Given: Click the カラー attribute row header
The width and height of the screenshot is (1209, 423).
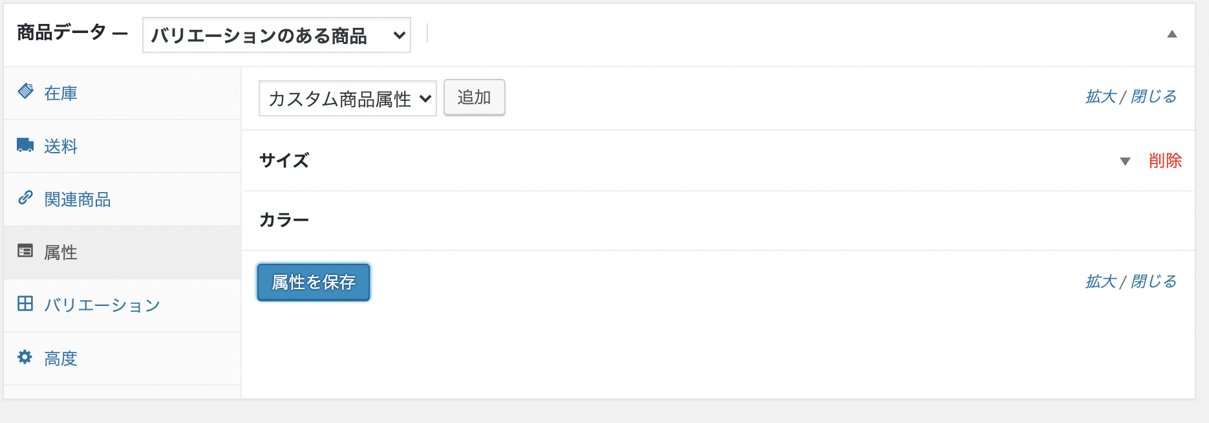Looking at the screenshot, I should coord(284,221).
